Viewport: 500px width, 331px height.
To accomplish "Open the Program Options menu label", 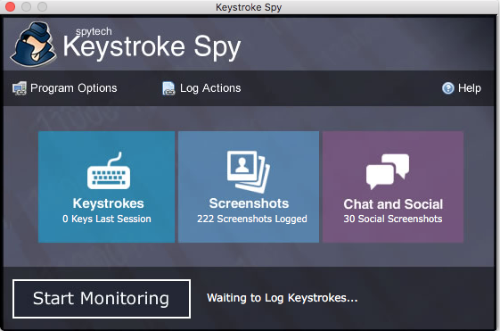I will (74, 88).
